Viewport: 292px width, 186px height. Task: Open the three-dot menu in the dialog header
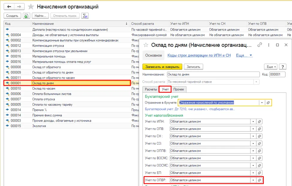click(269, 45)
